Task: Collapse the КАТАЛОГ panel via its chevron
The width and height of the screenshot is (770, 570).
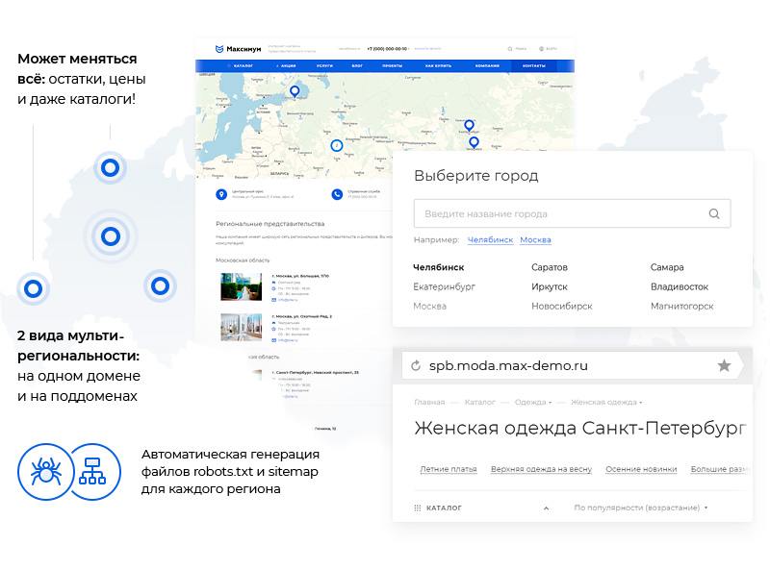Action: (546, 507)
